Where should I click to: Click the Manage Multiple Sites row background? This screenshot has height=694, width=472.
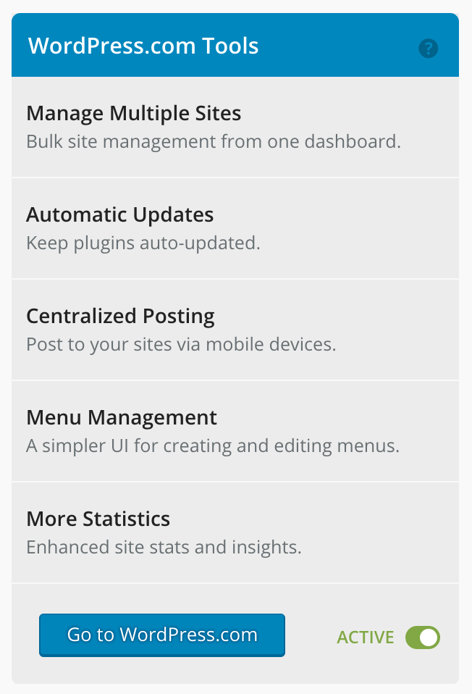click(235, 127)
